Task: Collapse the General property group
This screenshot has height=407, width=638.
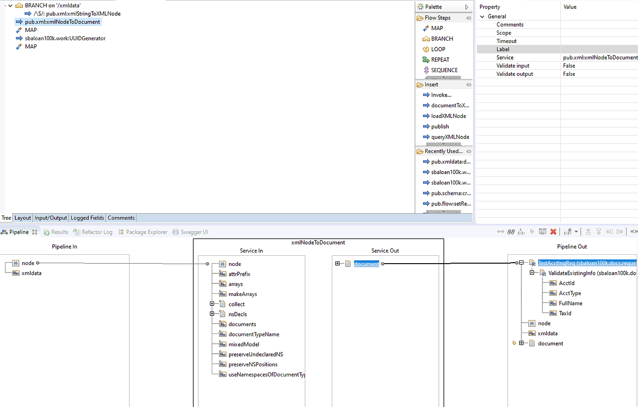Action: tap(482, 17)
